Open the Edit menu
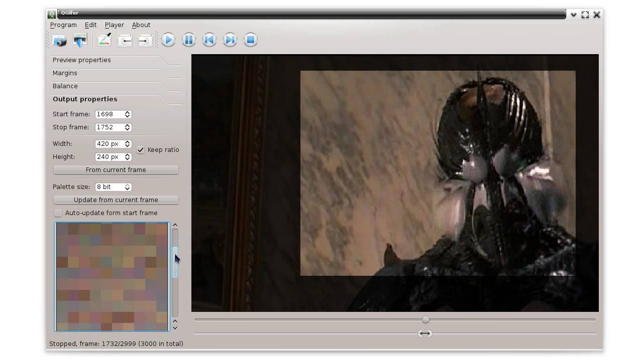This screenshot has height=361, width=643. tap(90, 25)
